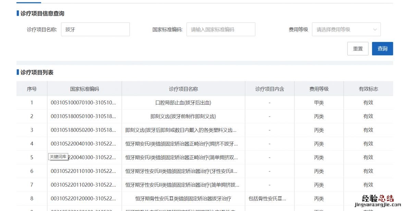Open the 费用等级 dropdown
The height and width of the screenshot is (211, 406).
pos(343,30)
